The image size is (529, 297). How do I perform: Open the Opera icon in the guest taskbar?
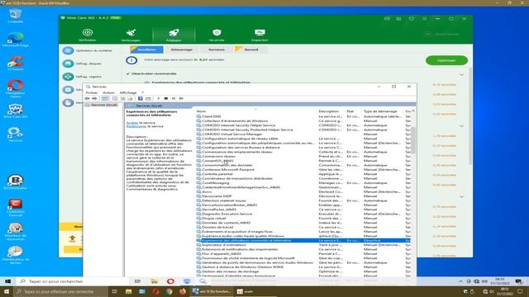pos(170,281)
